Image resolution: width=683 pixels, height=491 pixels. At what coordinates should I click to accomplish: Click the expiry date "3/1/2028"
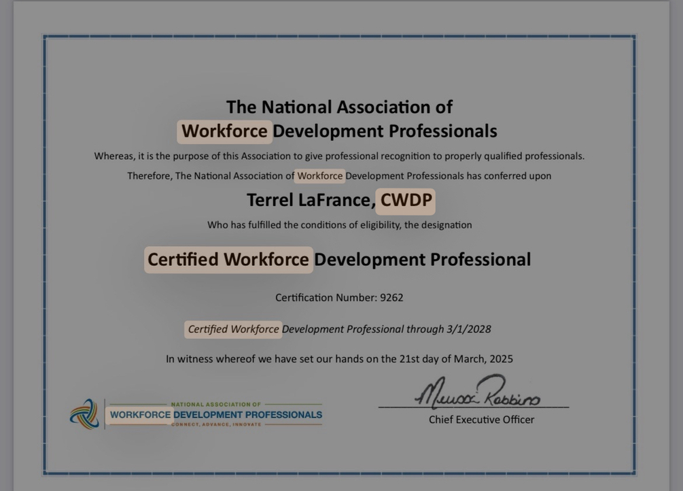469,329
